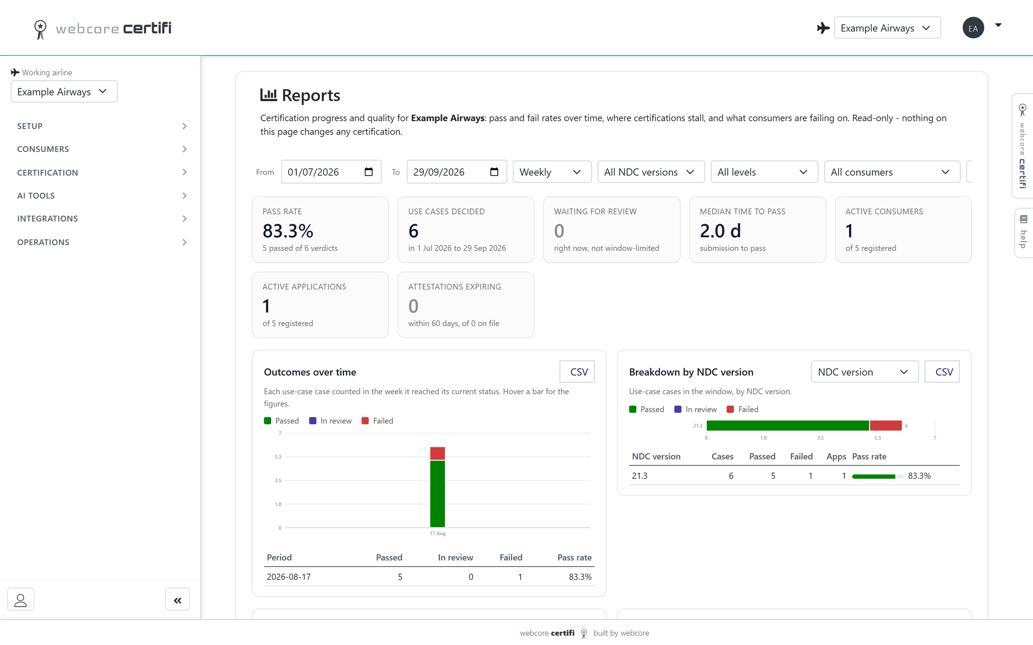The image size is (1033, 645).
Task: Click the red Failed segment in the breakdown bar
Action: [x=886, y=425]
